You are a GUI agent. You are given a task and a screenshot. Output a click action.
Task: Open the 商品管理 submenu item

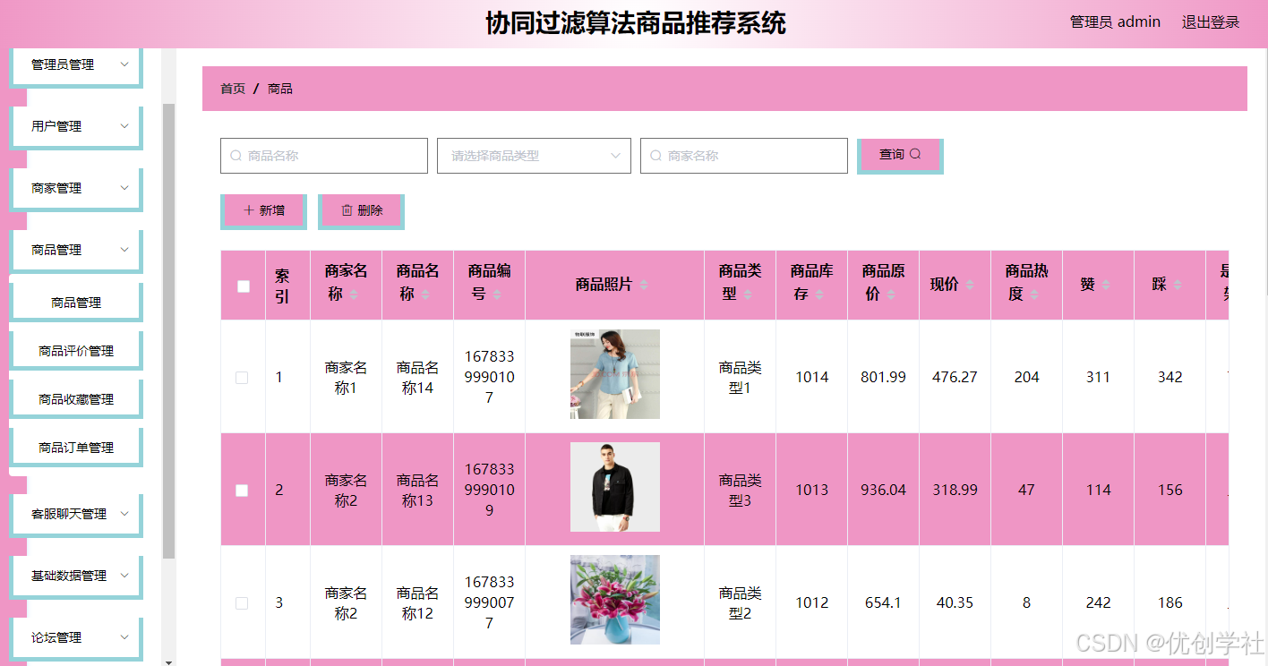click(x=76, y=303)
